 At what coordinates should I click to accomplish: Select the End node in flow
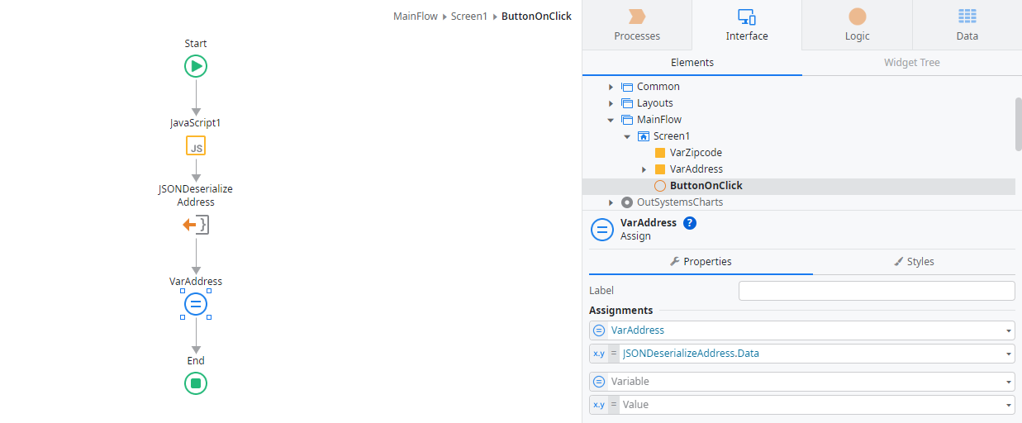[x=196, y=383]
